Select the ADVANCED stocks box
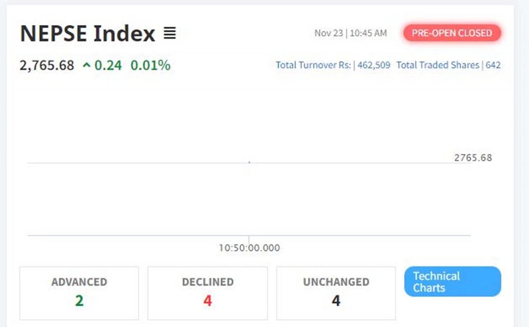The image size is (529, 327). tap(79, 293)
